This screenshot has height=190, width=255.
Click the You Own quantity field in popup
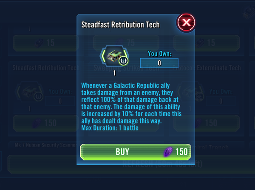(159, 63)
